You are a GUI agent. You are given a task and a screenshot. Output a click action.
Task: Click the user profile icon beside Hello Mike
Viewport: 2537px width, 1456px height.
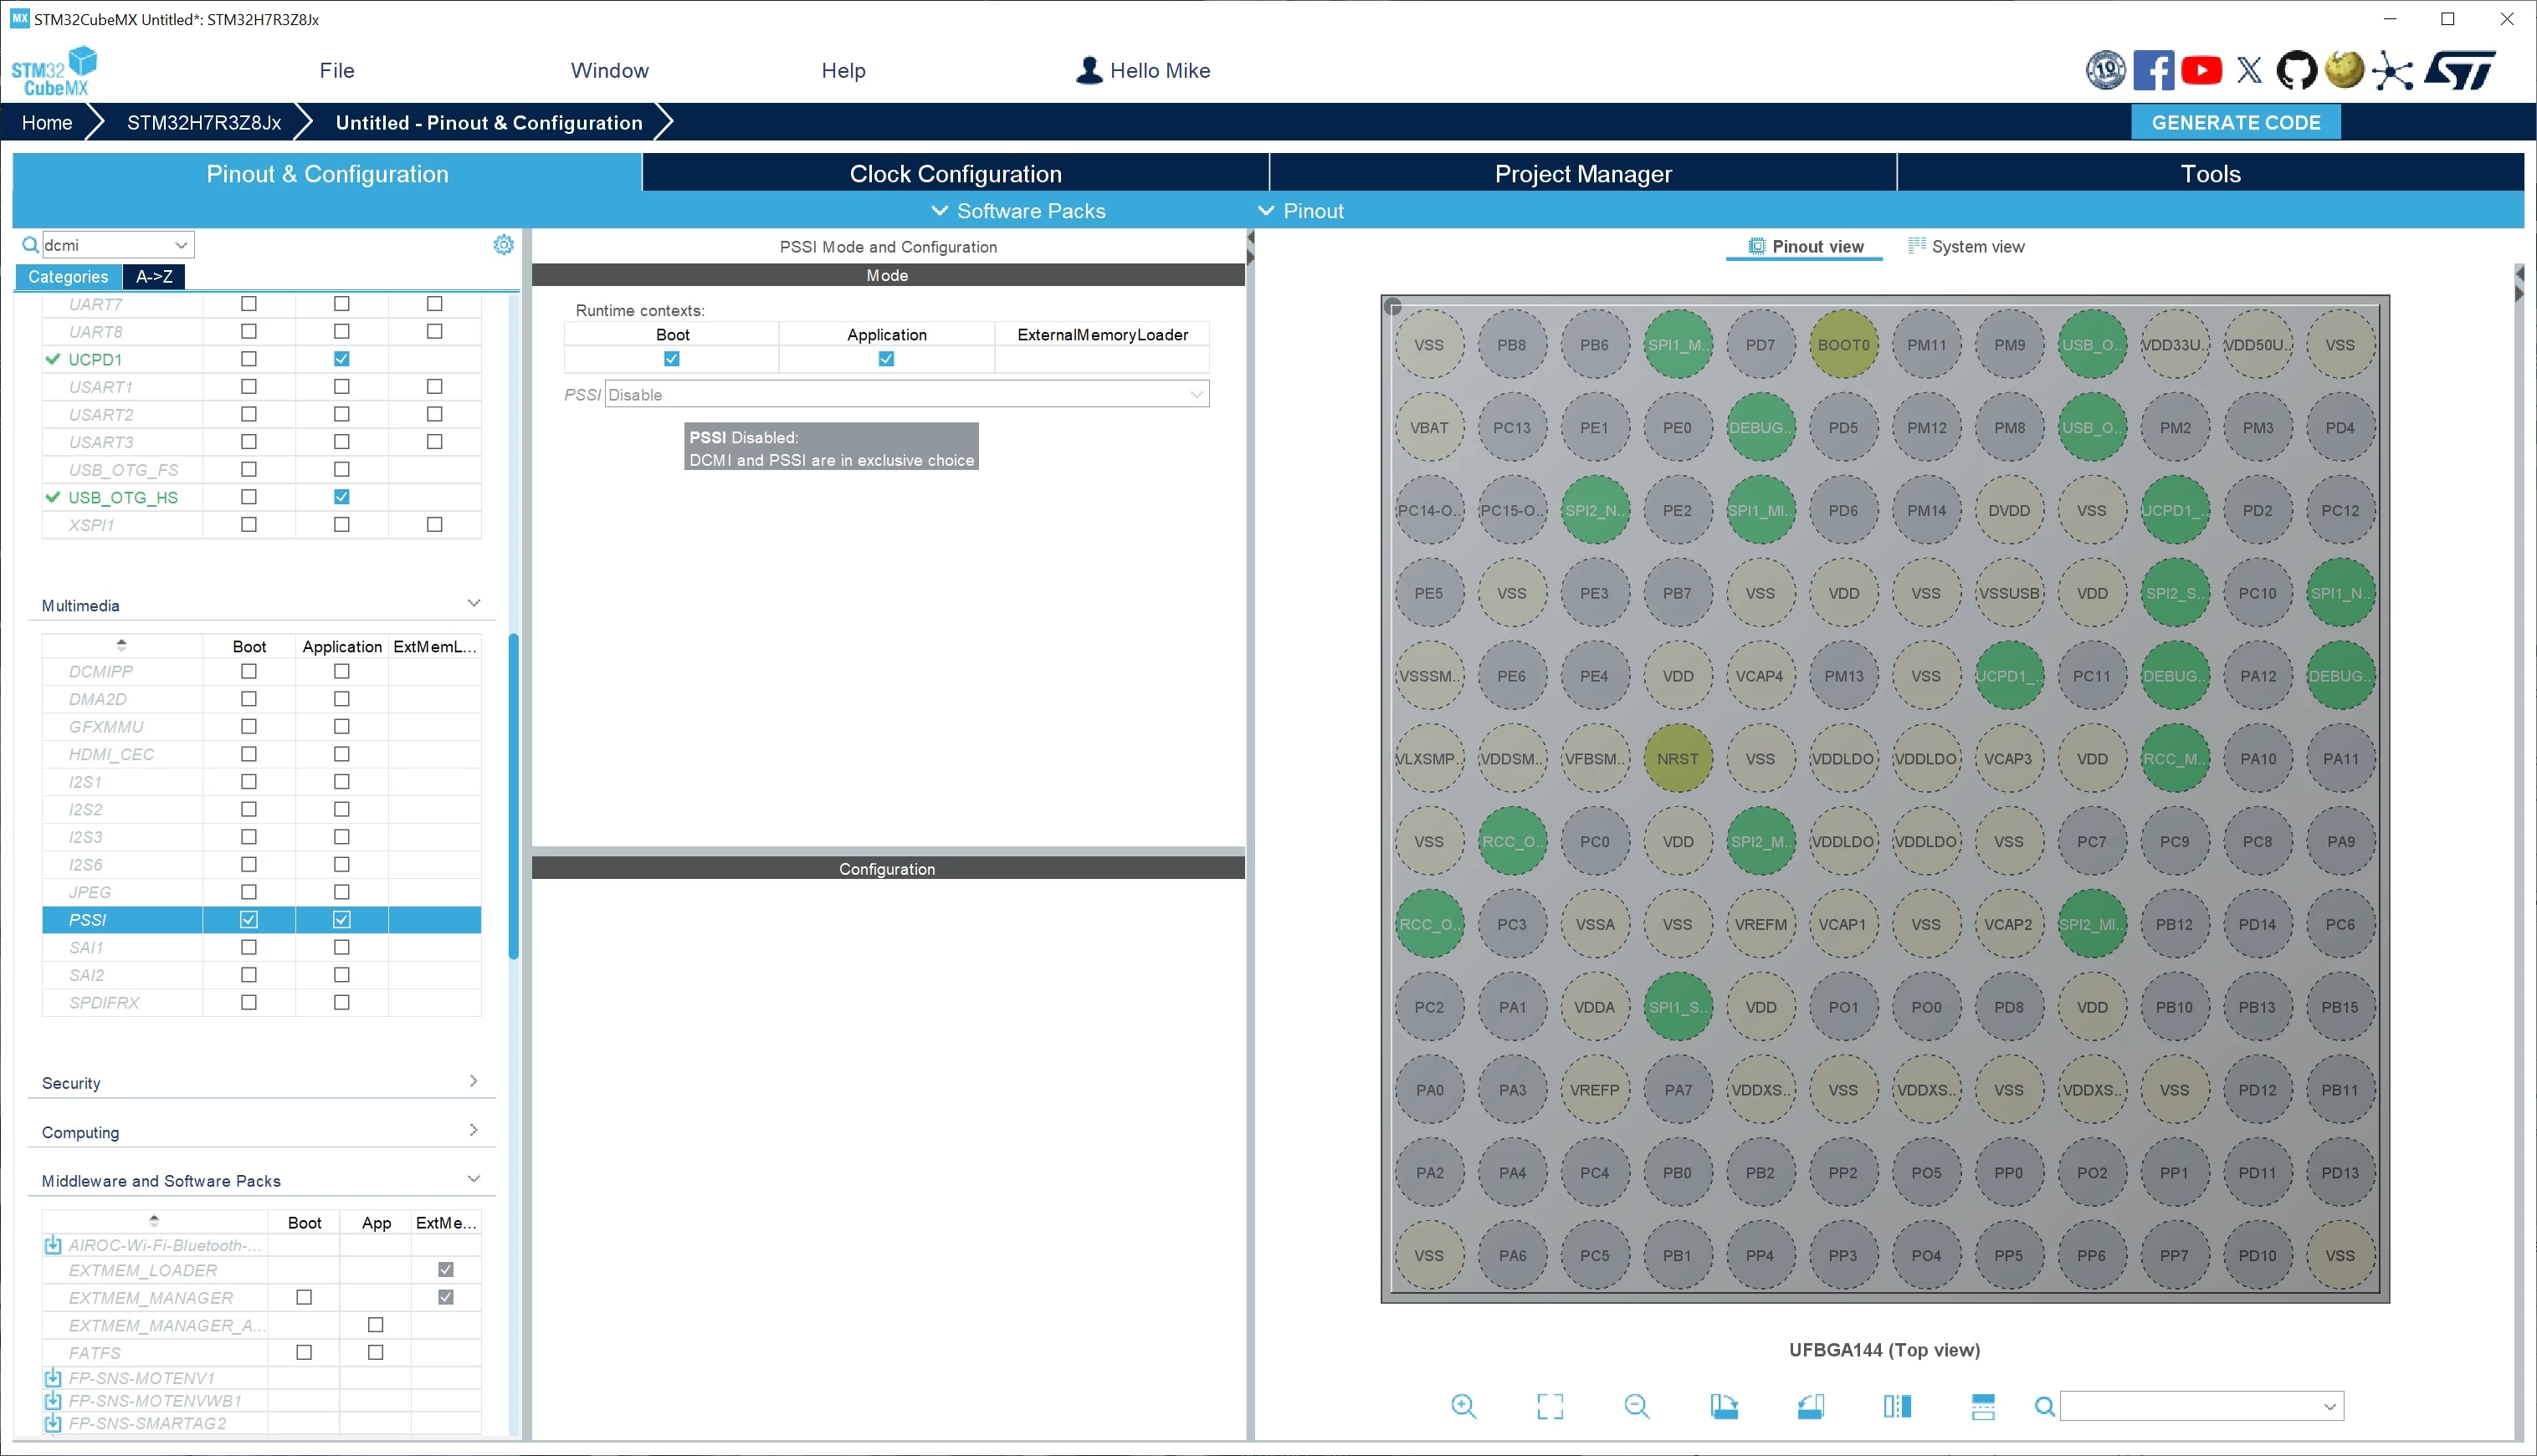(x=1089, y=70)
